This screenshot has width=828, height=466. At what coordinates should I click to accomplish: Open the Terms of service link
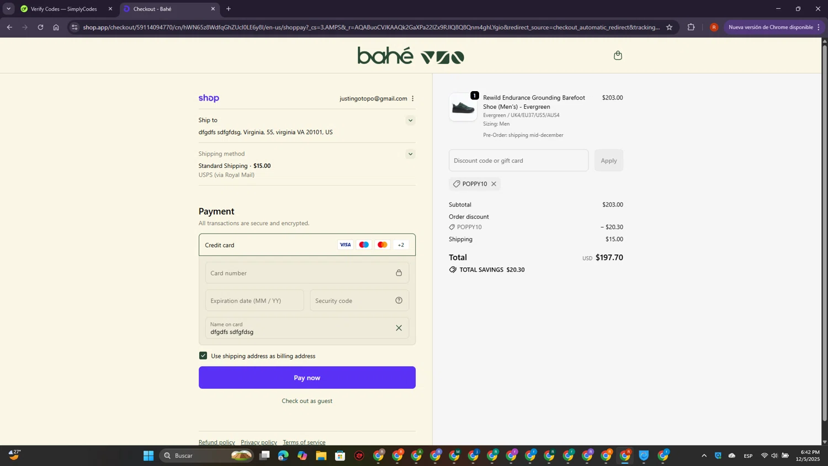pos(304,442)
